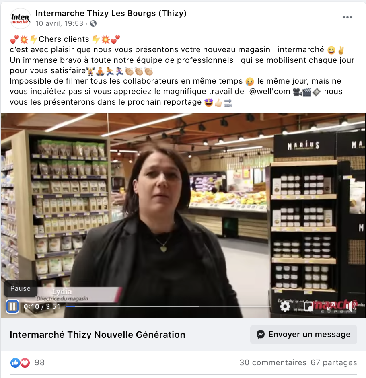
Task: Click the public globe privacy icon
Action: pos(93,23)
